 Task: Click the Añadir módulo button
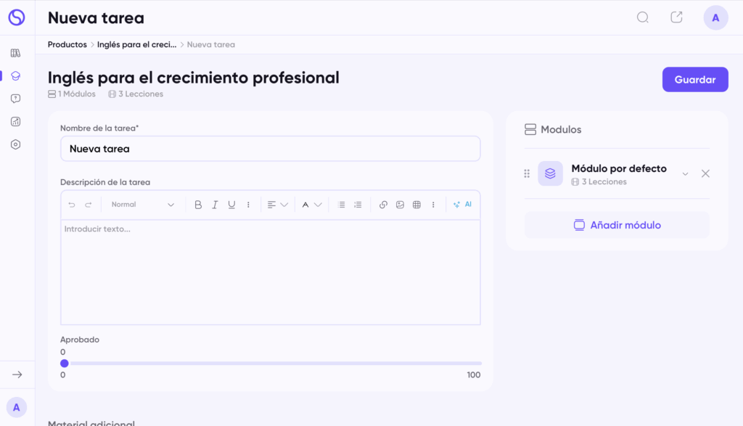coord(616,225)
